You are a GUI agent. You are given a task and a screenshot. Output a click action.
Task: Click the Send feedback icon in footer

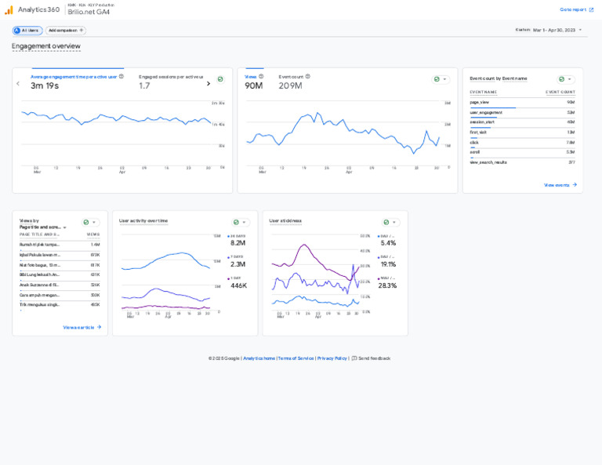(x=354, y=358)
